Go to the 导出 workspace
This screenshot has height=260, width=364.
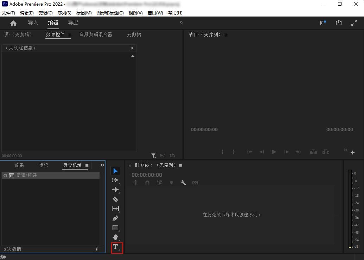[73, 23]
